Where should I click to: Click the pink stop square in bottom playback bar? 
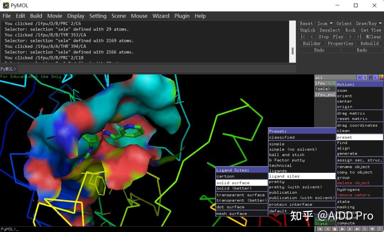pyautogui.click(x=335, y=229)
